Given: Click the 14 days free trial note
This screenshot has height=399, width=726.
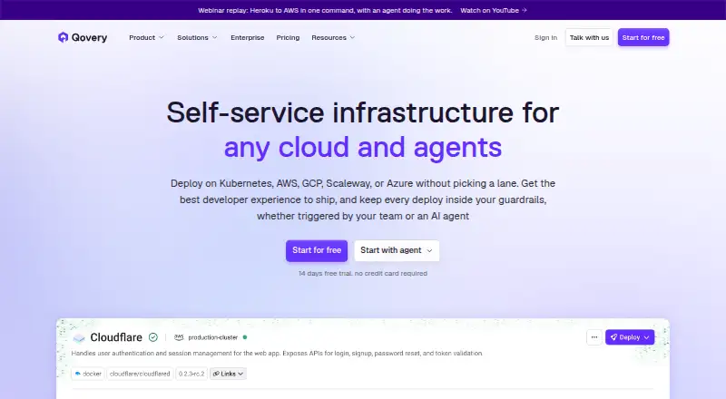Looking at the screenshot, I should 363,274.
